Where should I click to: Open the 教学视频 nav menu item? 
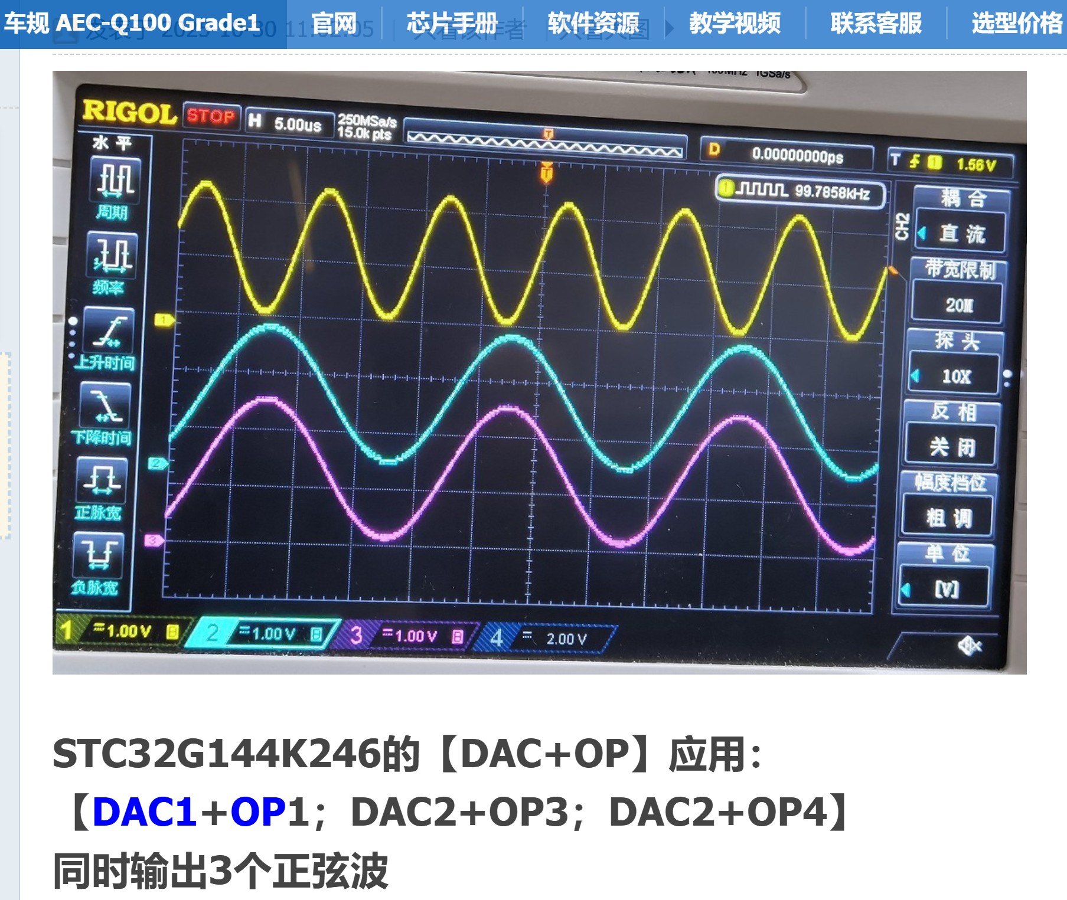735,24
